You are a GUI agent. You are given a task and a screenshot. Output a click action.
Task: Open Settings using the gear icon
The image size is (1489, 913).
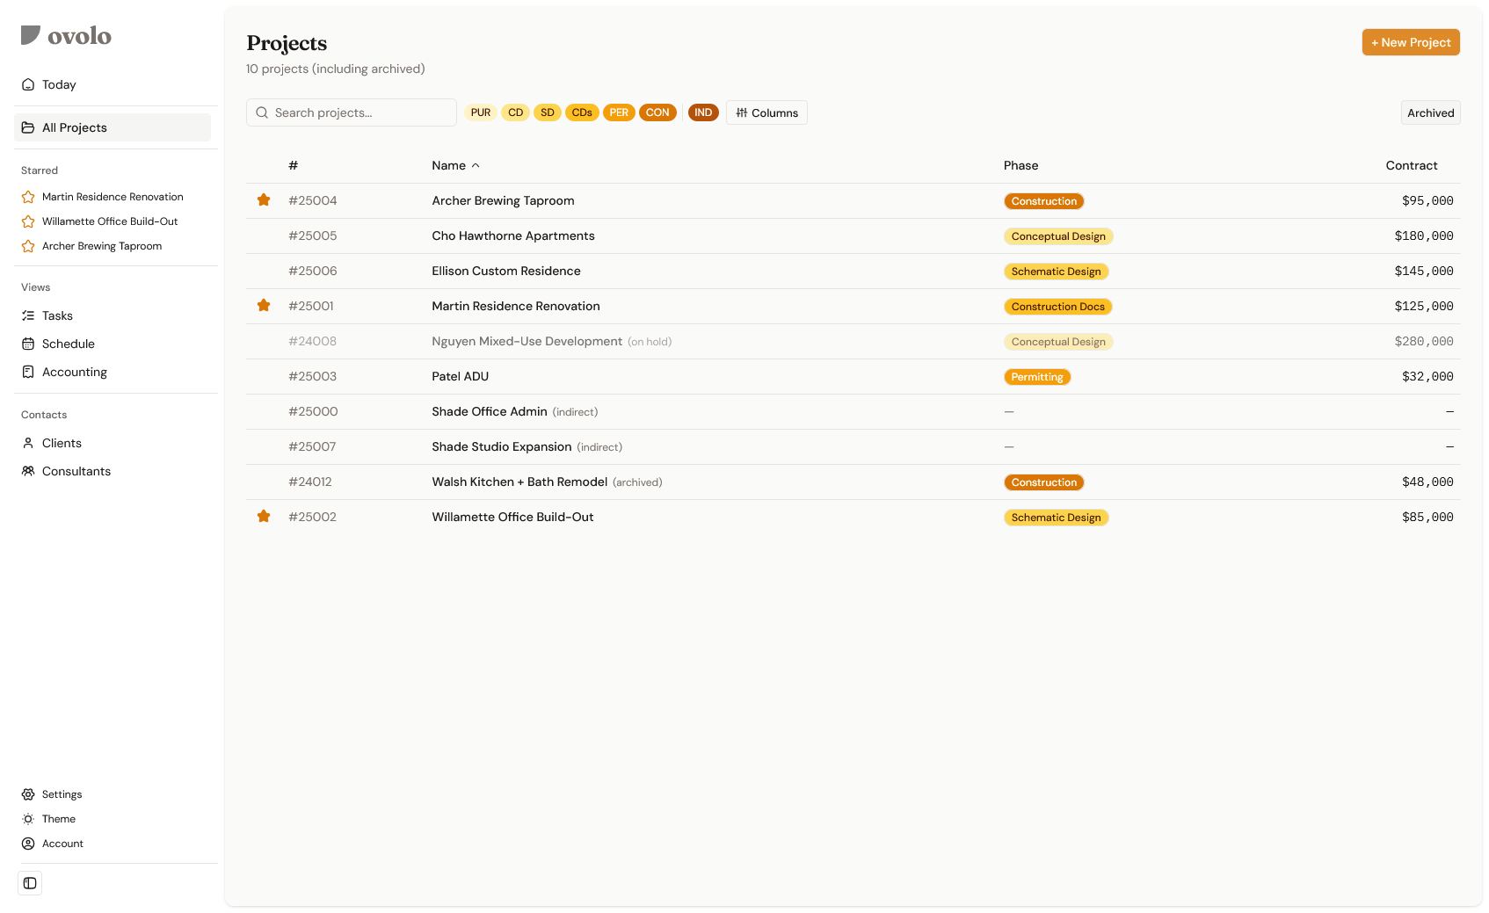click(28, 793)
